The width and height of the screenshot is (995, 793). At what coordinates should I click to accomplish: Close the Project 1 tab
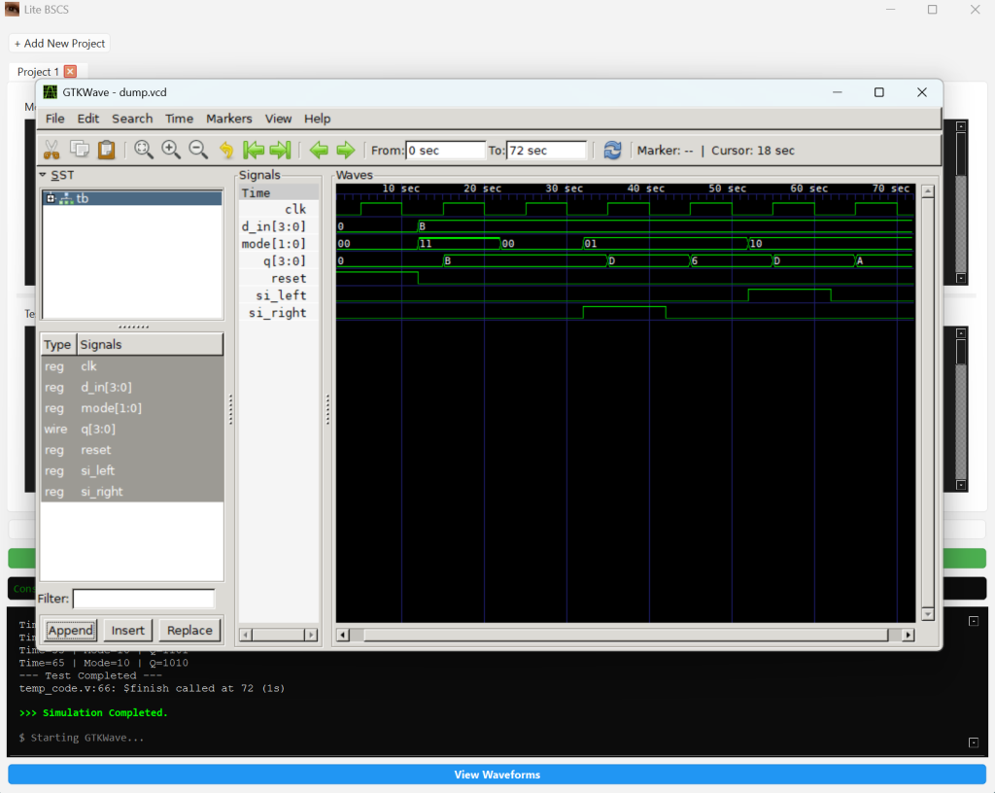point(70,72)
